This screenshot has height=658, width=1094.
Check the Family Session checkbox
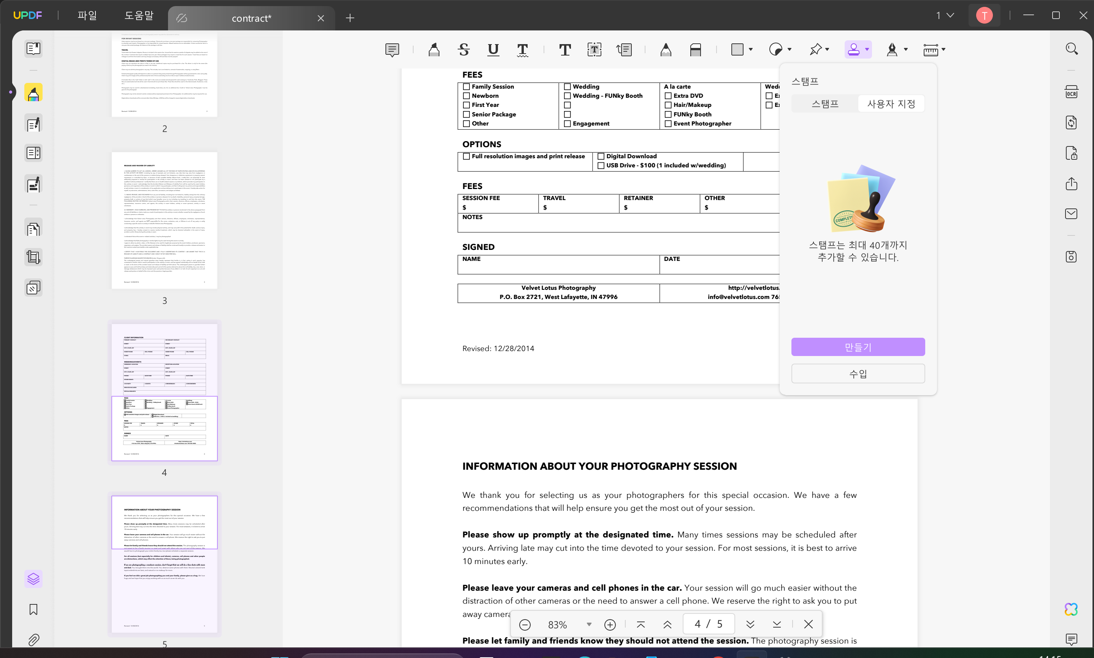click(x=466, y=86)
